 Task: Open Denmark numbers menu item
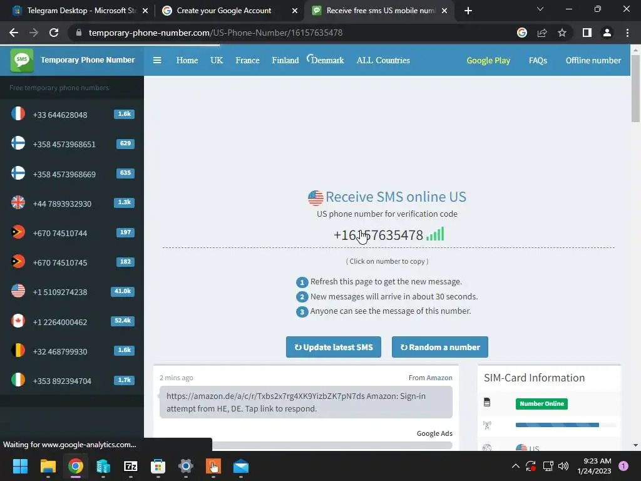327,60
